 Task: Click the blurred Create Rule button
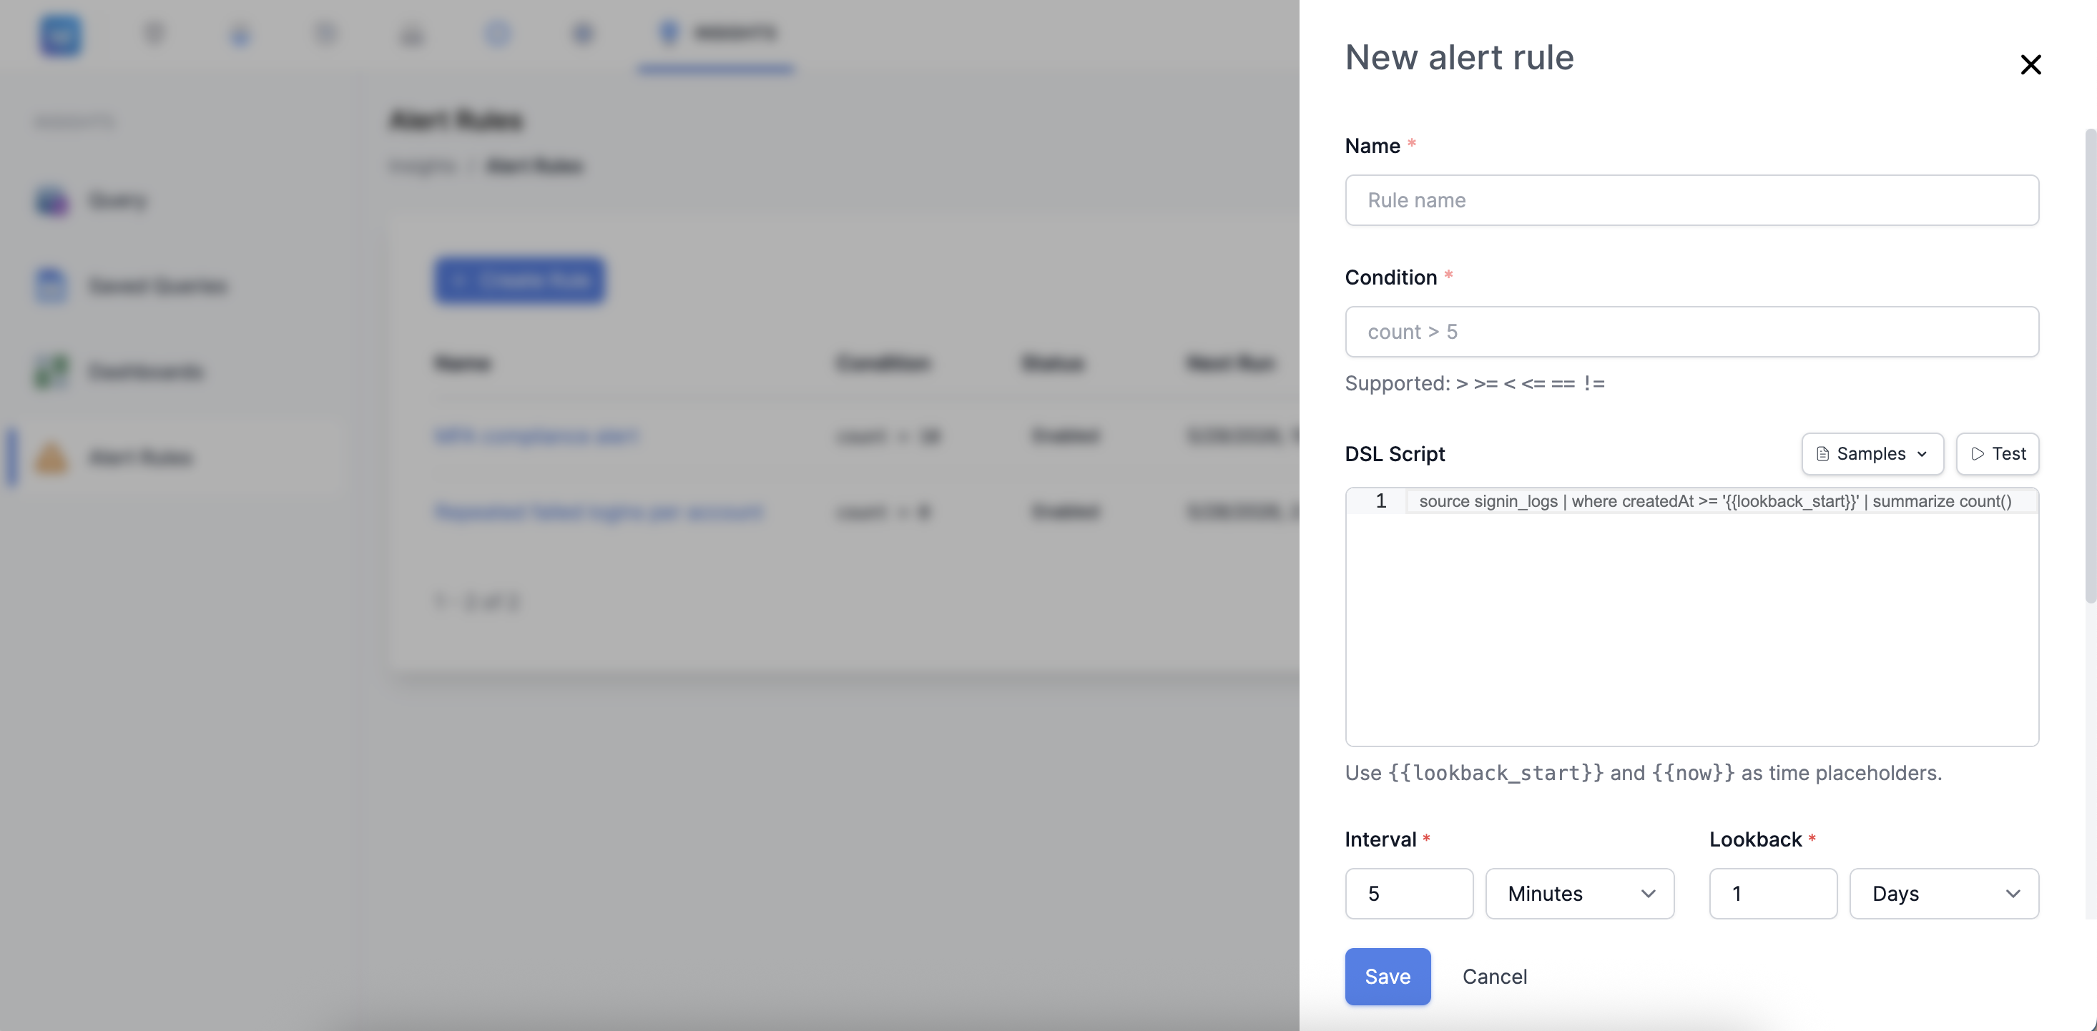pyautogui.click(x=519, y=280)
